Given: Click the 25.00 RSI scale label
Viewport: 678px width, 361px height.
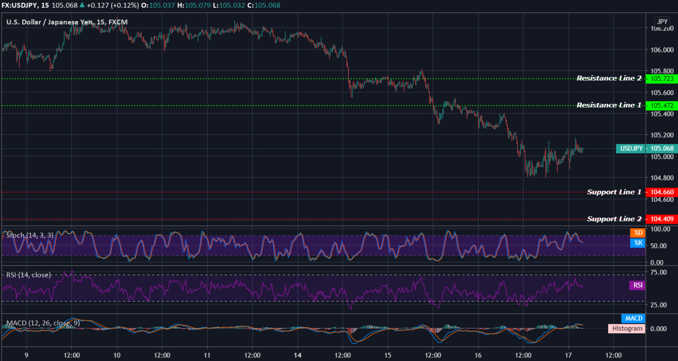Looking at the screenshot, I should 659,305.
